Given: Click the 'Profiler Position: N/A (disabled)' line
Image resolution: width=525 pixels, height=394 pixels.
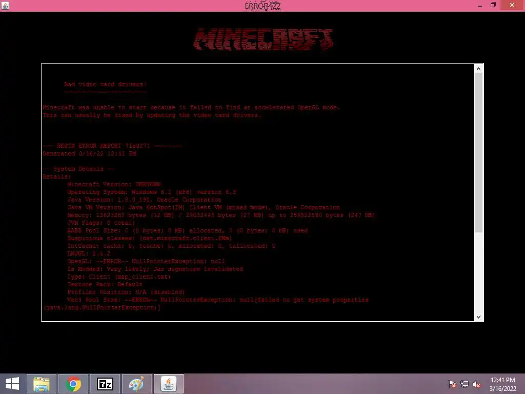Looking at the screenshot, I should tap(126, 292).
